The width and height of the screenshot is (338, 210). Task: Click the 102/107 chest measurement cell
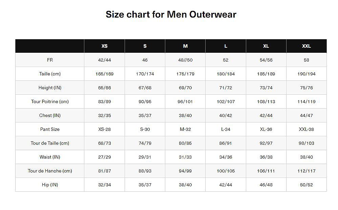tap(226, 101)
